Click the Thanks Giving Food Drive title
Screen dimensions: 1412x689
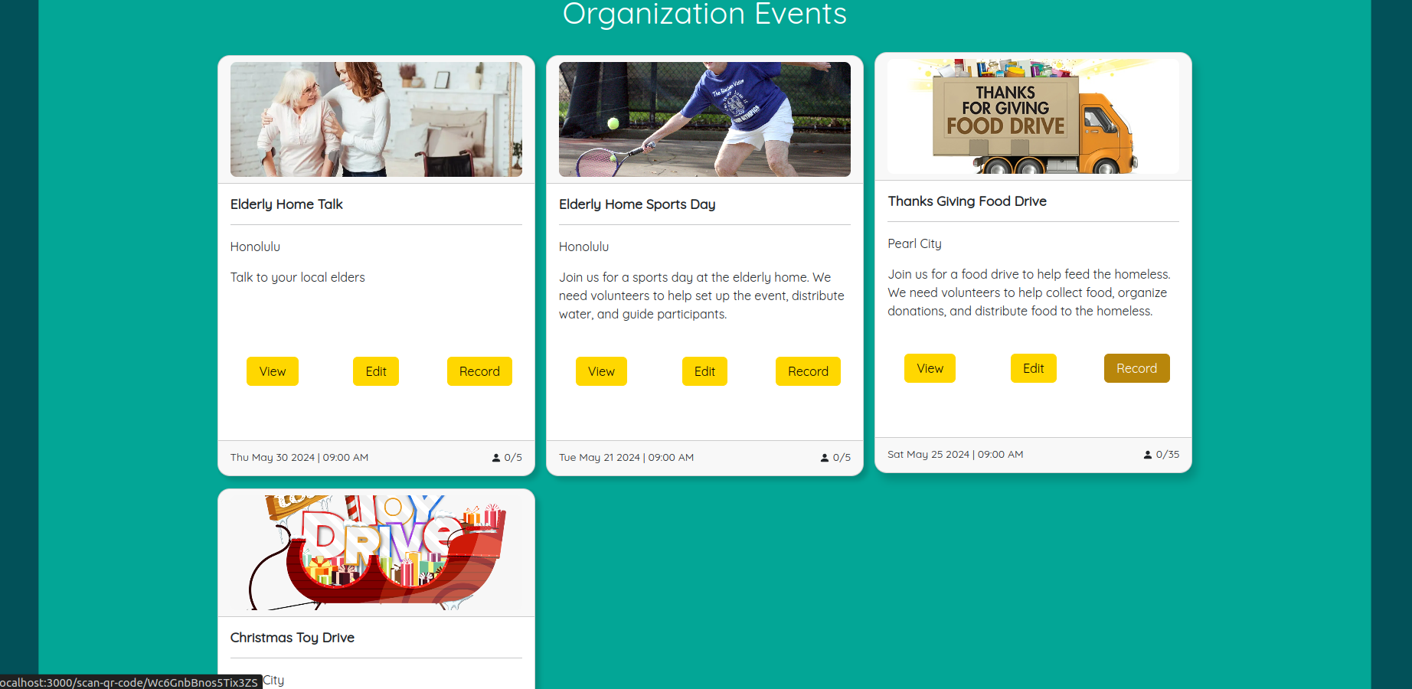tap(967, 201)
